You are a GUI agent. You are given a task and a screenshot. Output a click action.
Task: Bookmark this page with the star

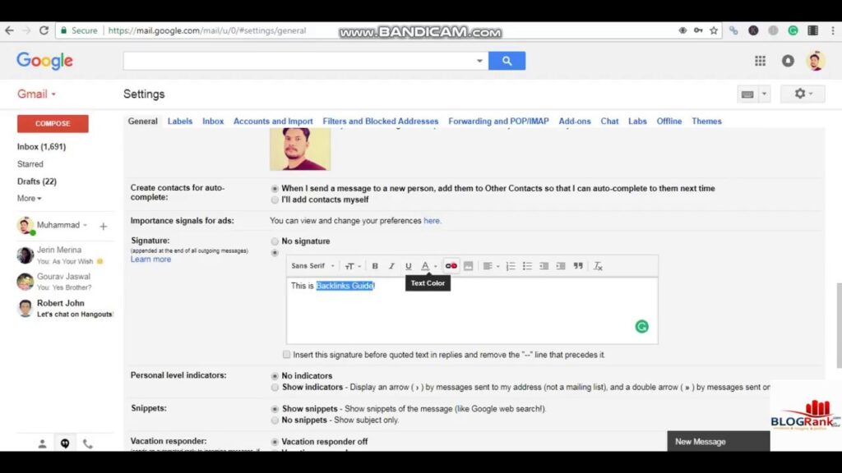click(x=714, y=30)
